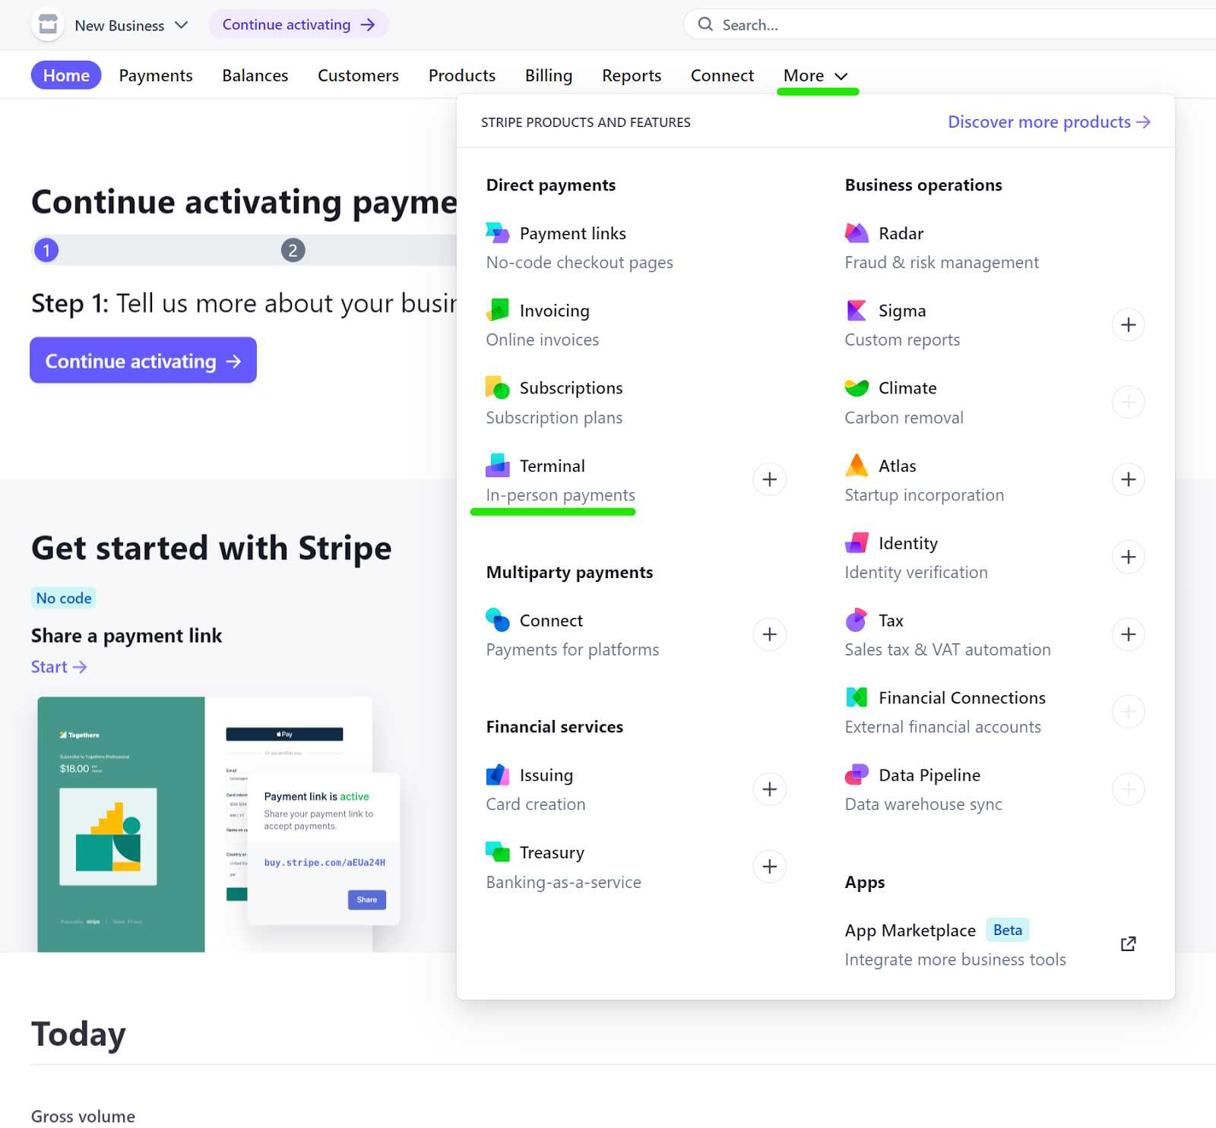Click Continue activating pill in header
The height and width of the screenshot is (1128, 1216).
(x=298, y=24)
